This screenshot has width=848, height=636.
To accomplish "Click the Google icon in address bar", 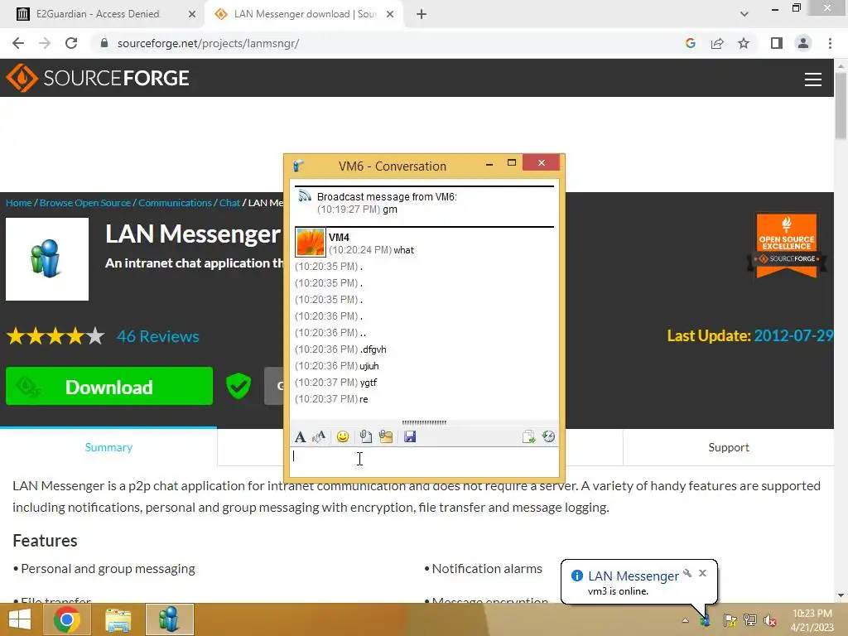I will pyautogui.click(x=690, y=43).
